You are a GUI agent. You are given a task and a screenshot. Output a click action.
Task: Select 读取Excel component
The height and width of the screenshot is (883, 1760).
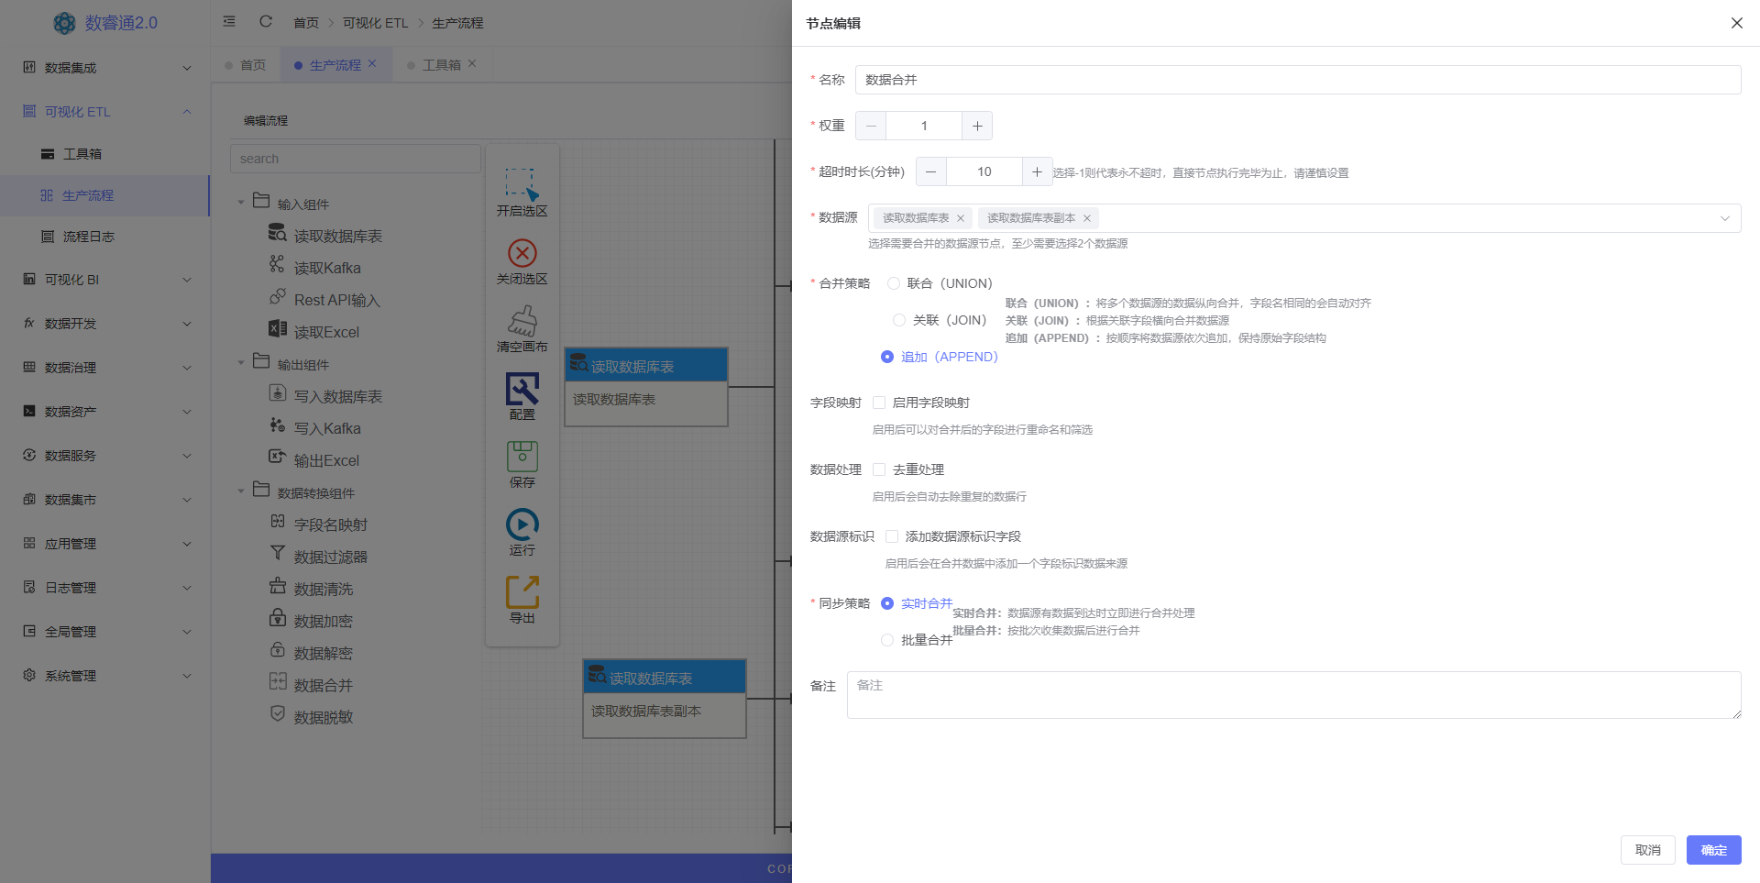pyautogui.click(x=326, y=332)
